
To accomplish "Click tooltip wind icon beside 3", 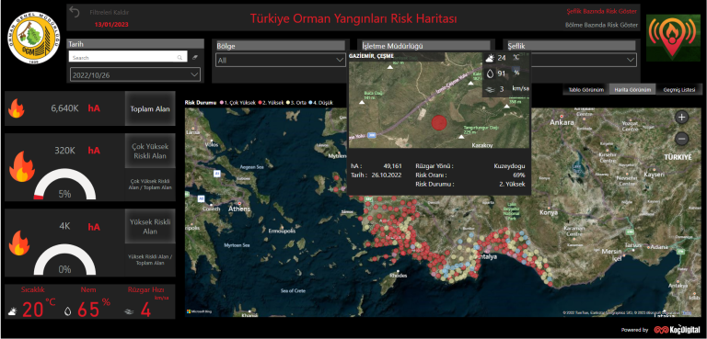I will (x=490, y=90).
